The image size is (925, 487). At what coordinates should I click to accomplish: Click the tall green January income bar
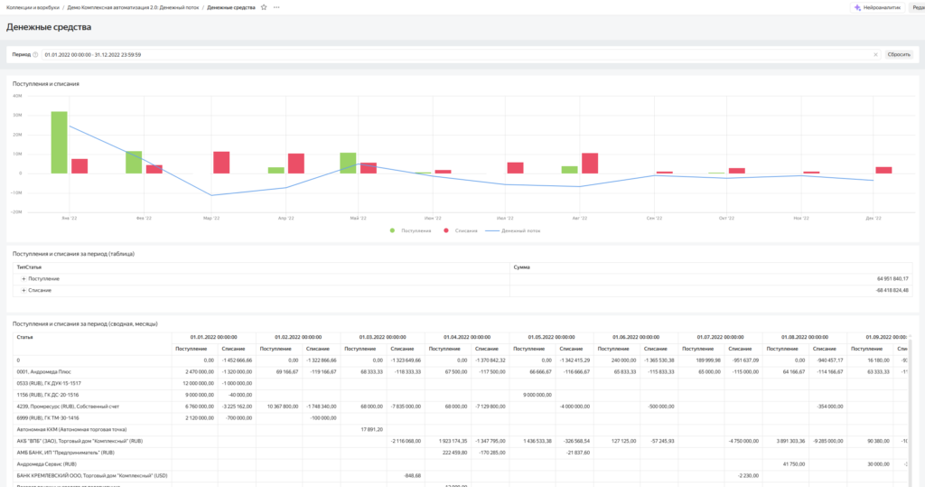click(x=60, y=142)
